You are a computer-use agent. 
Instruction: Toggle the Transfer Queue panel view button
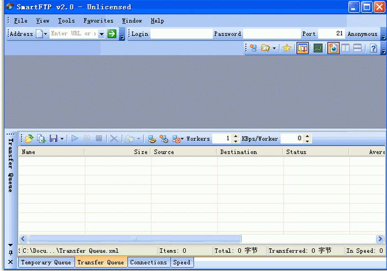pyautogui.click(x=302, y=48)
